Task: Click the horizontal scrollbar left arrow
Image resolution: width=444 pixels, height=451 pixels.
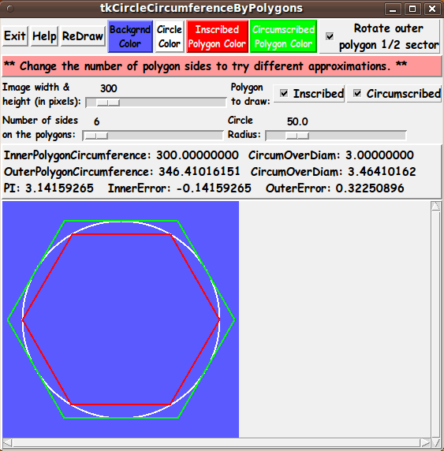Action: [x=7, y=442]
